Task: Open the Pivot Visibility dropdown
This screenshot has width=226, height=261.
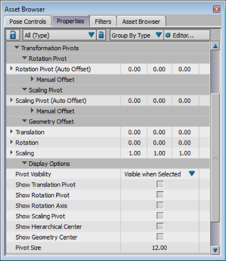Action: click(159, 174)
